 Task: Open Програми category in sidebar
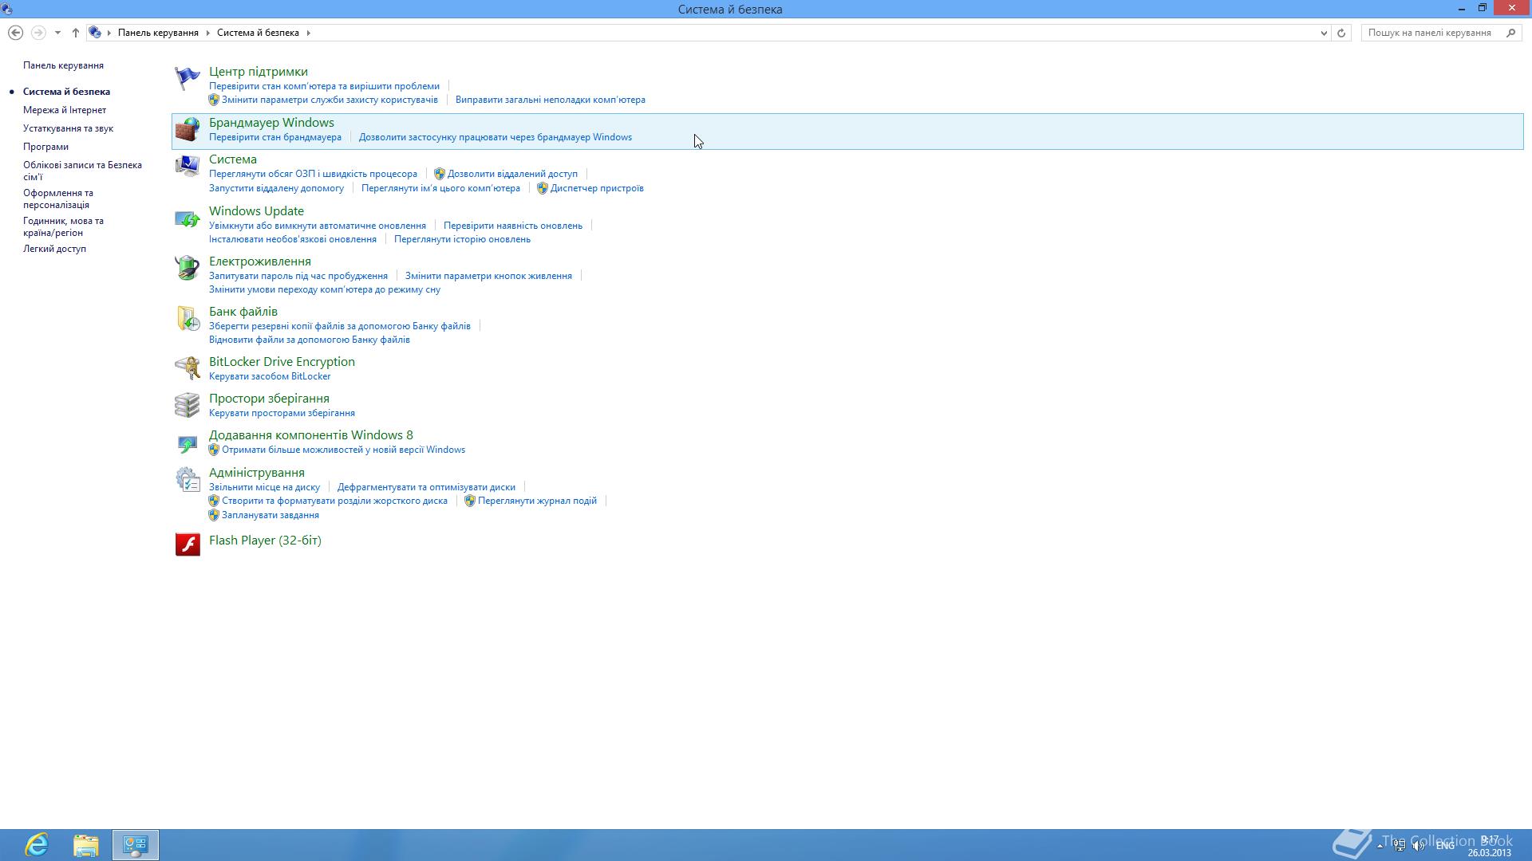[45, 147]
